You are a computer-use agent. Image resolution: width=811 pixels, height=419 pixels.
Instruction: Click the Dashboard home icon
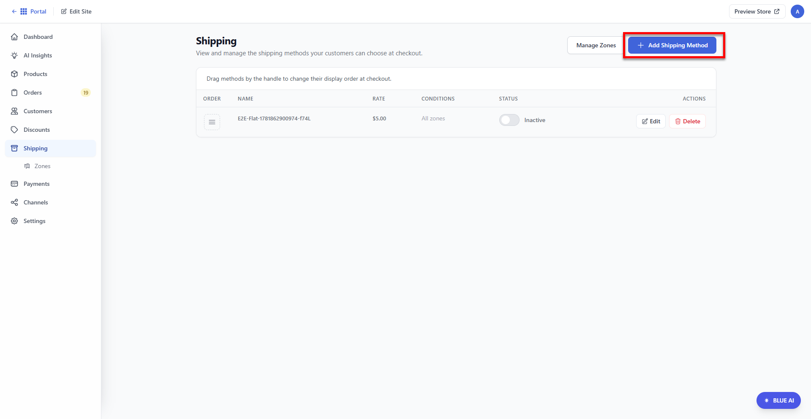[x=14, y=37]
